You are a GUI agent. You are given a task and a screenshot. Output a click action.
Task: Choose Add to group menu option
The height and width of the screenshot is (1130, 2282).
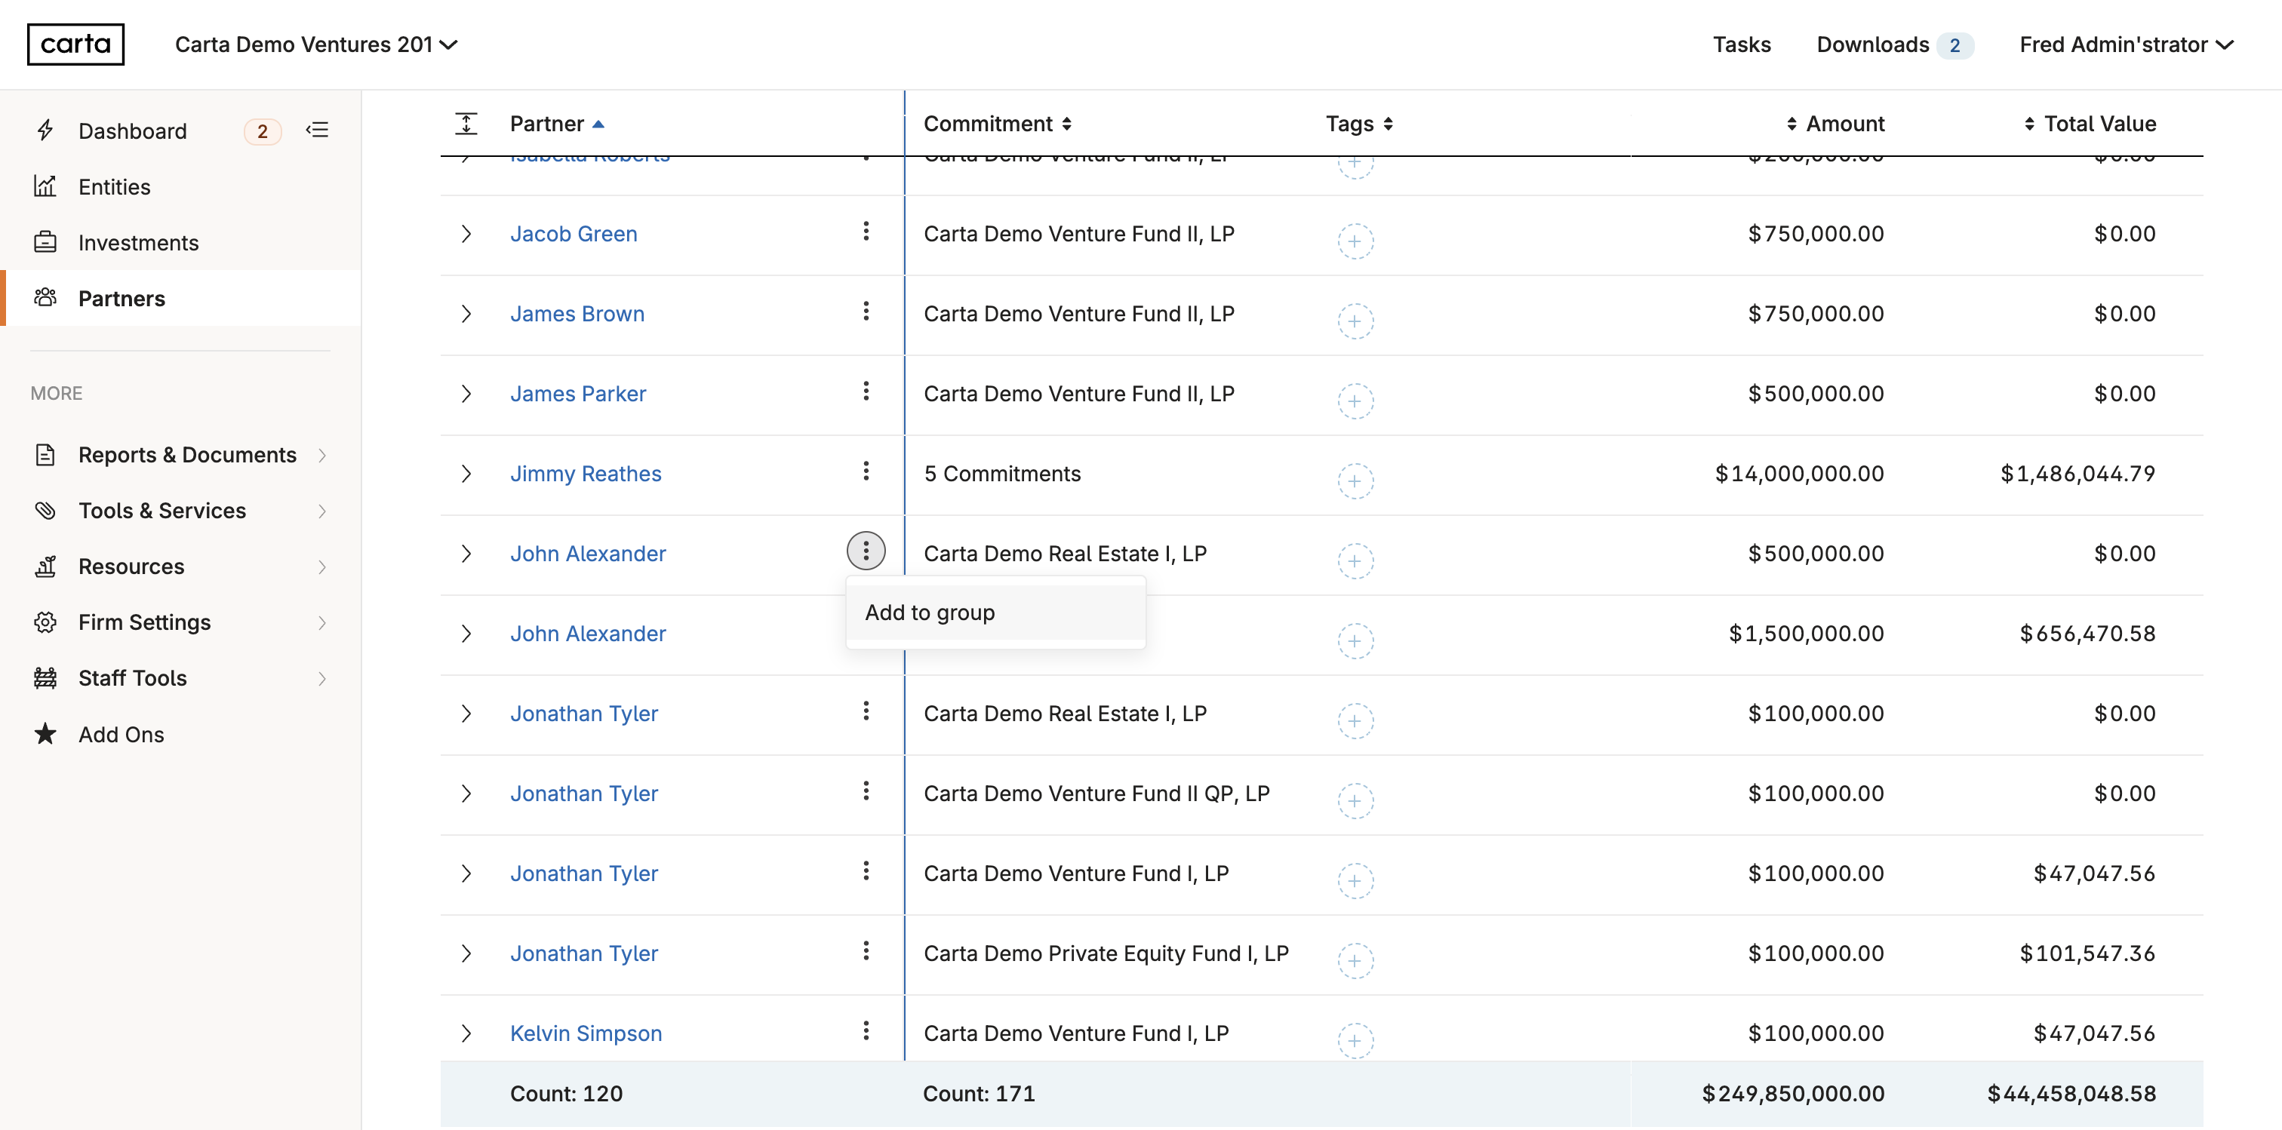[x=995, y=612]
